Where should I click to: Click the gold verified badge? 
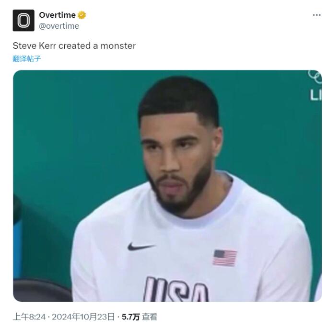(x=82, y=15)
